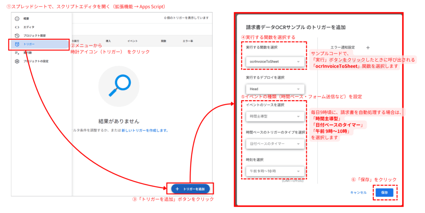Open エディタ in the sidebar menu
The height and width of the screenshot is (213, 425).
click(29, 27)
